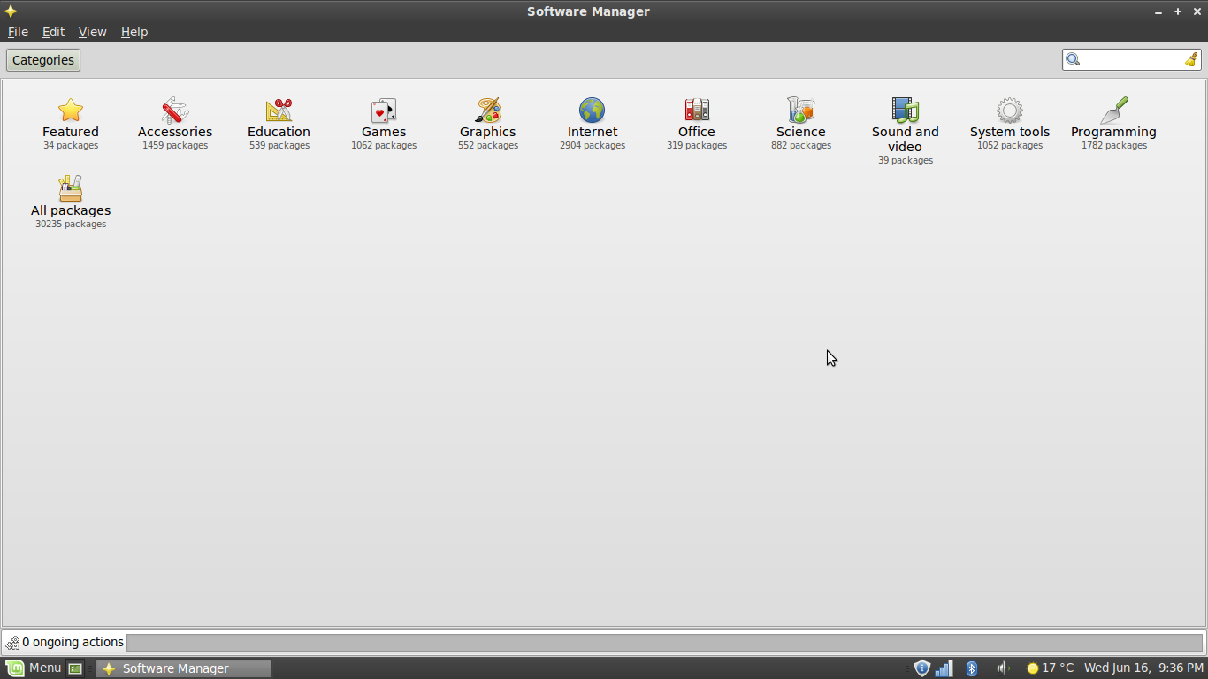Click the ongoing actions gears icon
The image size is (1208, 679).
pyautogui.click(x=12, y=643)
